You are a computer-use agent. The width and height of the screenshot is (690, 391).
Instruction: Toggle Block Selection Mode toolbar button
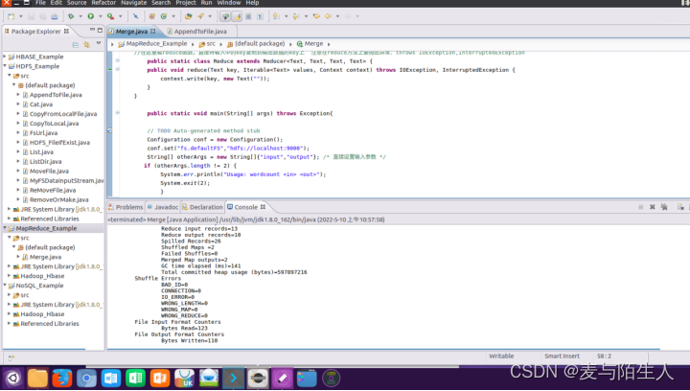(x=248, y=16)
